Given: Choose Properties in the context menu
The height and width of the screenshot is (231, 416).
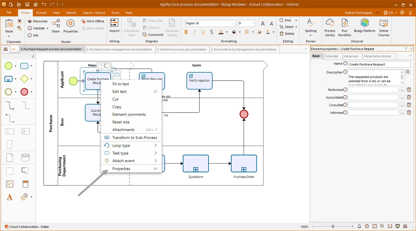Looking at the screenshot, I should point(131,169).
